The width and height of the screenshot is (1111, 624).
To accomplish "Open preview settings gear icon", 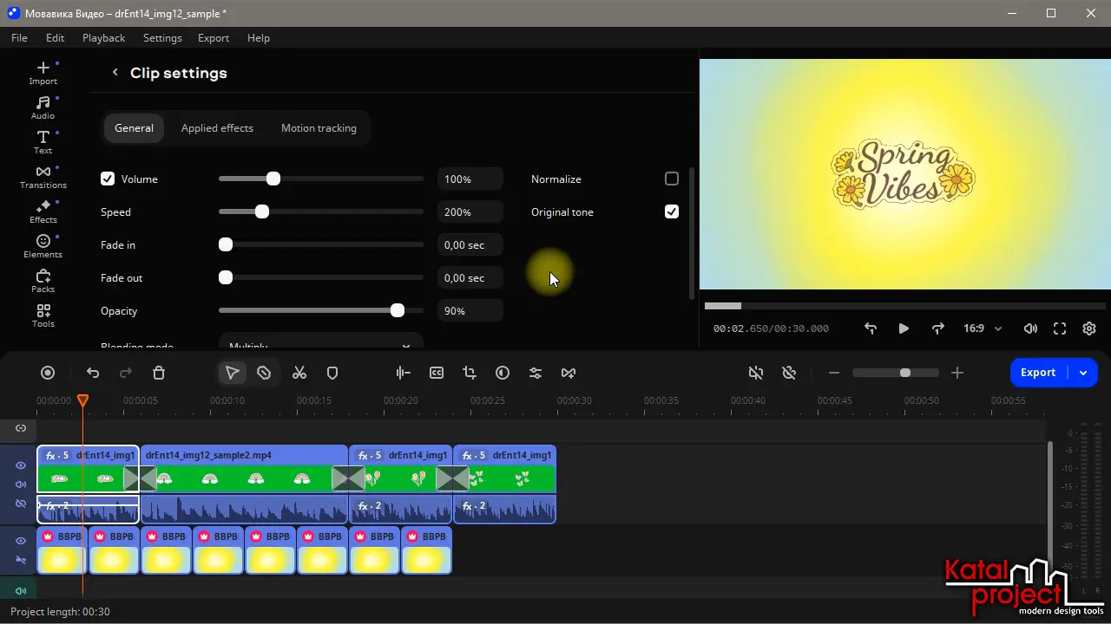I will click(1089, 328).
